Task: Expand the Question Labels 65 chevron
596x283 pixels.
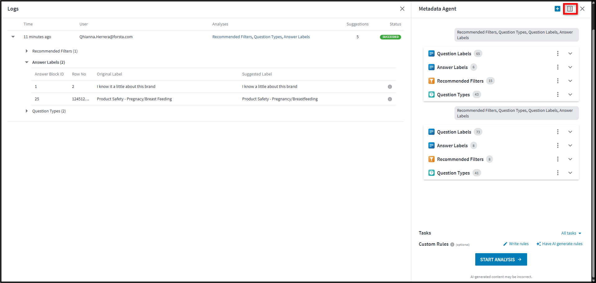Action: 570,53
